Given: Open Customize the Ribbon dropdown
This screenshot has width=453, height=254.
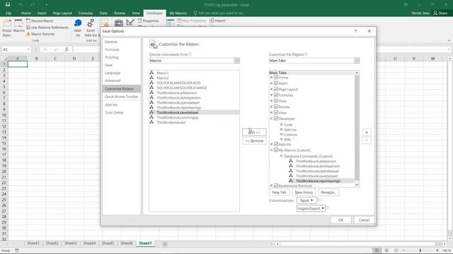Looking at the screenshot, I should coord(357,61).
